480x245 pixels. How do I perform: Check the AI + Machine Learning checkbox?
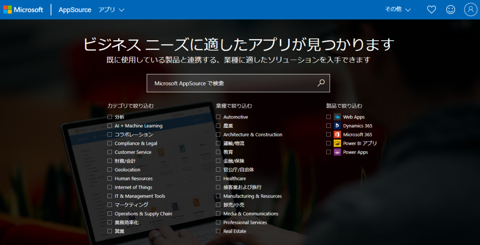point(110,126)
